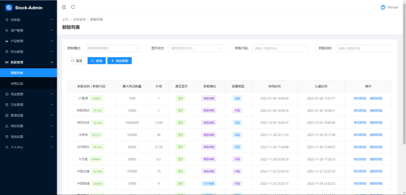The height and width of the screenshot is (195, 406).
Task: Click 删除新股 for 卡莱特 row
Action: tap(376, 135)
